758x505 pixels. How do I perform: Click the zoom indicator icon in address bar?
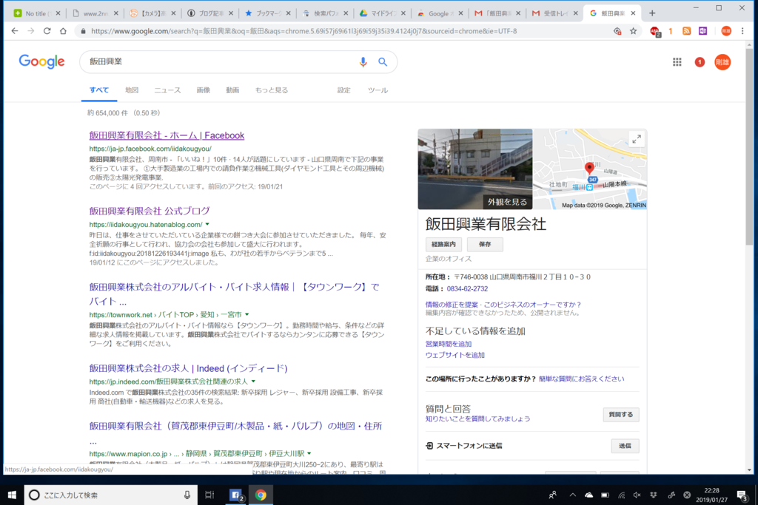[617, 31]
